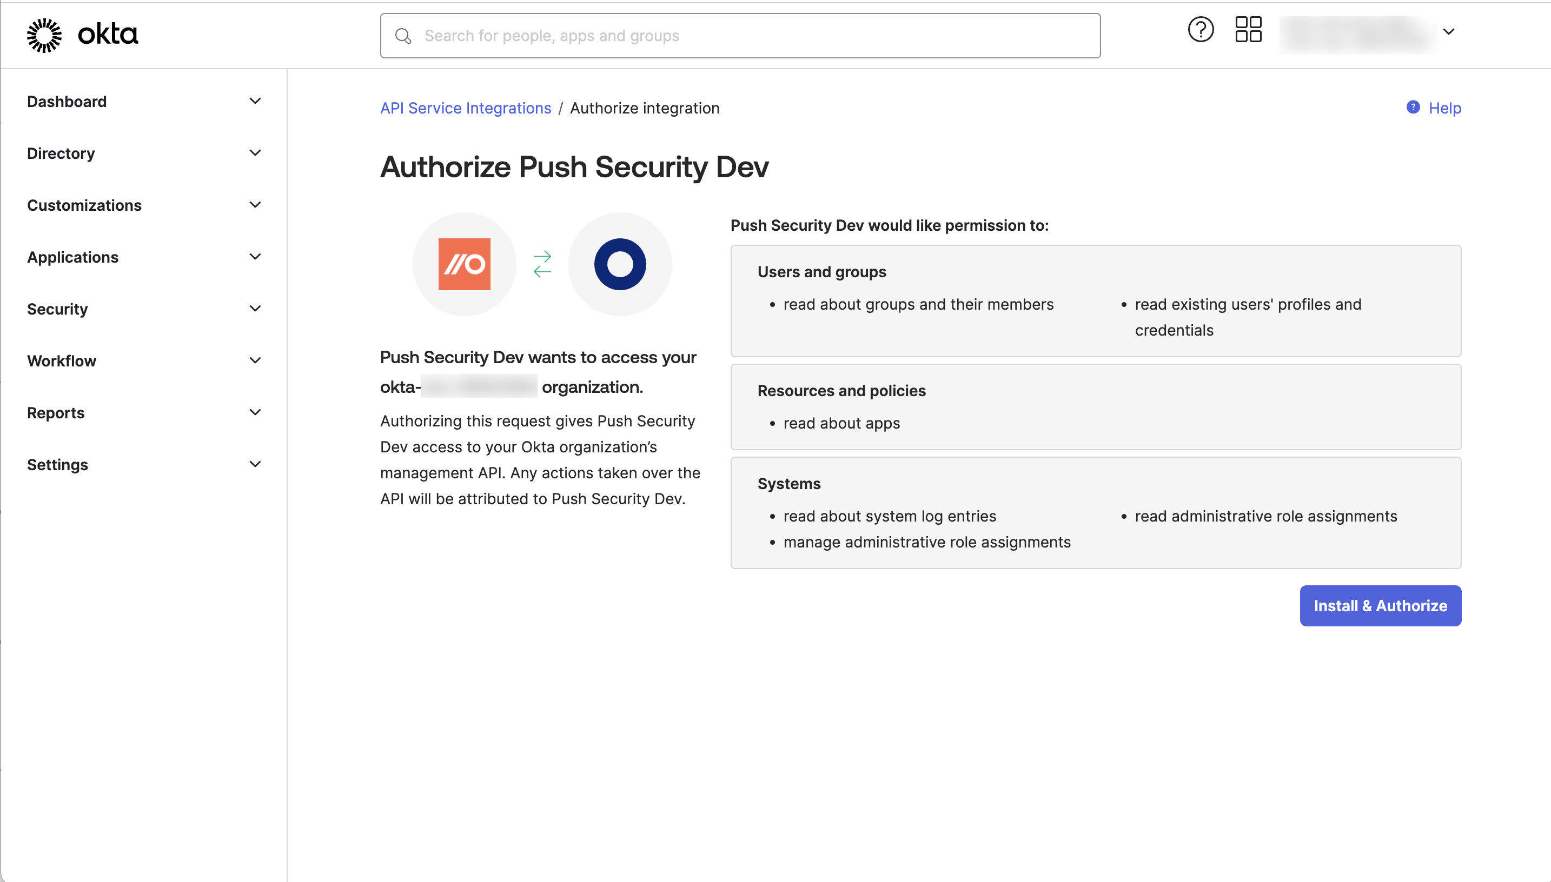This screenshot has width=1551, height=882.
Task: Select the Resources and policies heading
Action: 841,391
